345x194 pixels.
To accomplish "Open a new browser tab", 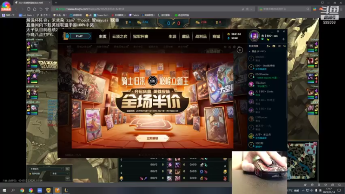I will (x=56, y=3).
